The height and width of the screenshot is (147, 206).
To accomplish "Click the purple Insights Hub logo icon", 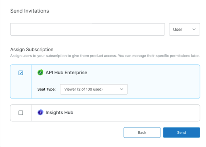I will pos(40,112).
